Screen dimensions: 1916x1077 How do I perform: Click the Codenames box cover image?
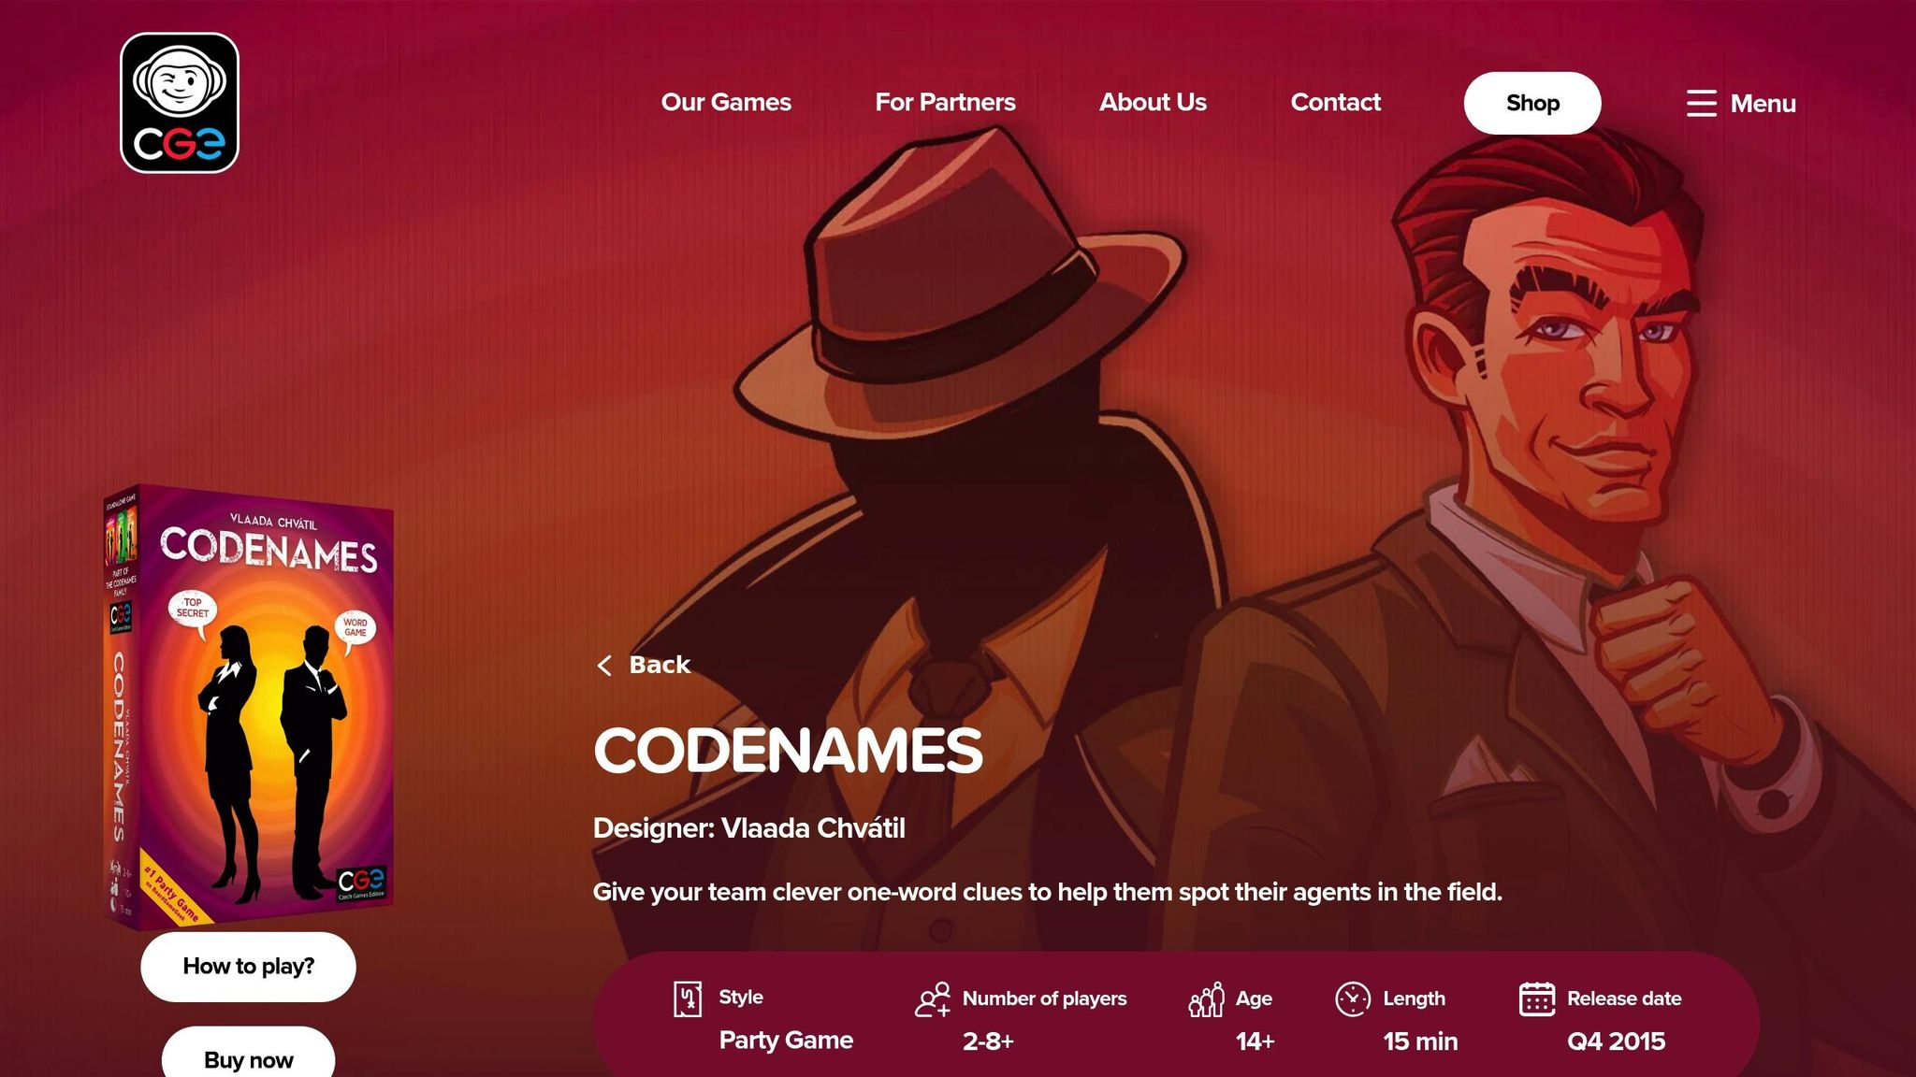click(249, 707)
